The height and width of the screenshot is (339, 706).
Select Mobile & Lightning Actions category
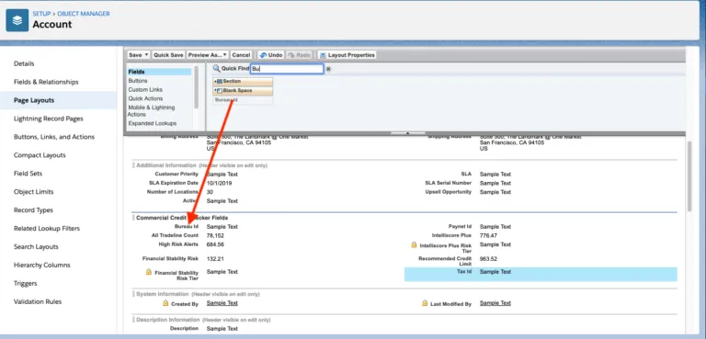pos(152,111)
